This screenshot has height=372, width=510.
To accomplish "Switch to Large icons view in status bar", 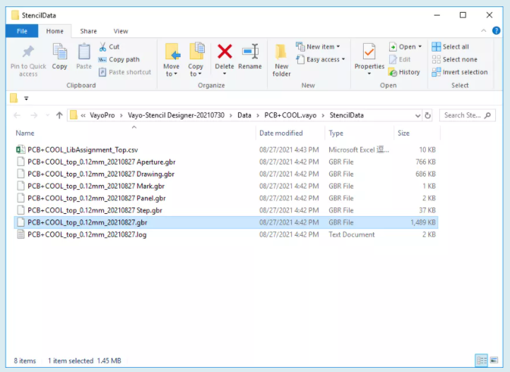I will pyautogui.click(x=494, y=360).
